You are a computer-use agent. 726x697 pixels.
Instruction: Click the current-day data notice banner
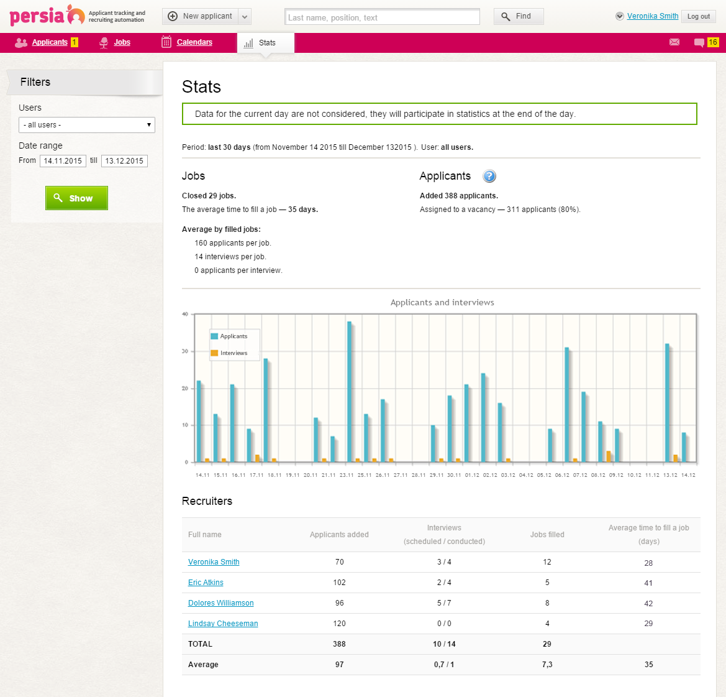440,114
